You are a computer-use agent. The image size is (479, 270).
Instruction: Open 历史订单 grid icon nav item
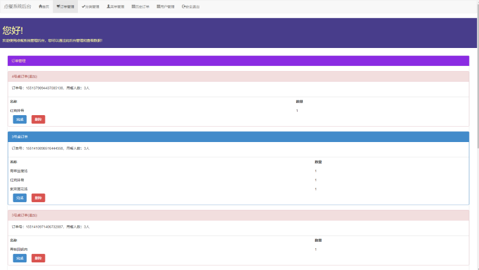141,6
